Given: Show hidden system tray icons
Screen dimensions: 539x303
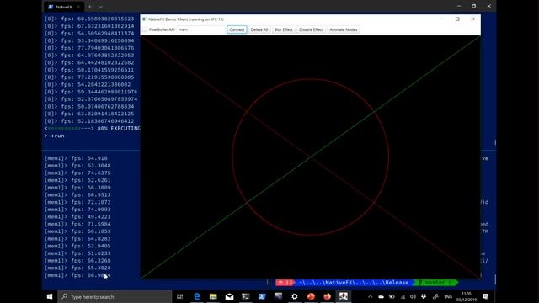Looking at the screenshot, I should [x=370, y=296].
